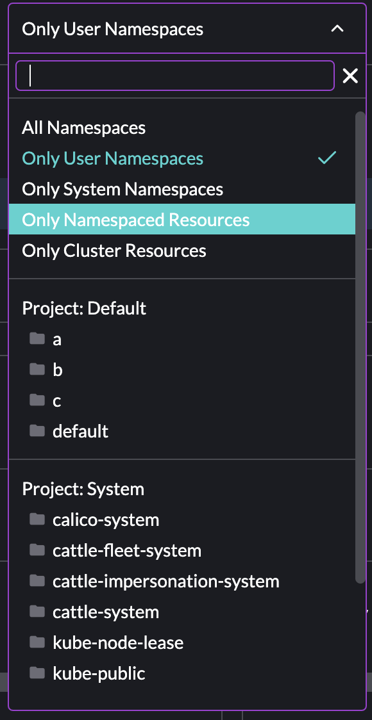Click inside the namespace search field

(x=173, y=76)
